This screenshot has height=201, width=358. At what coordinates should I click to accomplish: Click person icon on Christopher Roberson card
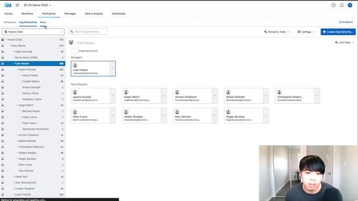click(x=280, y=92)
